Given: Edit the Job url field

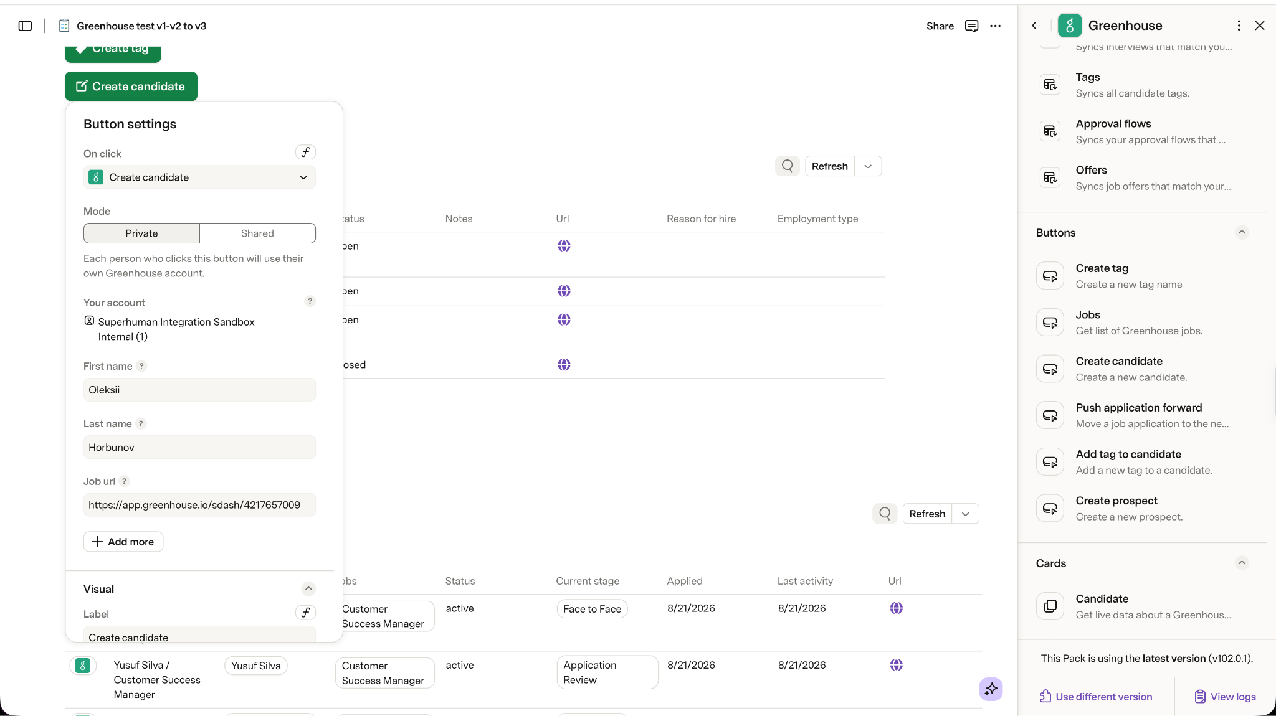Looking at the screenshot, I should (x=199, y=505).
